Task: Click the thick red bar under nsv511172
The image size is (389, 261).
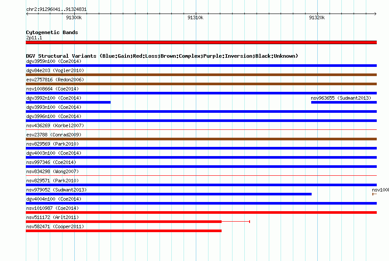Action: [x=124, y=222]
